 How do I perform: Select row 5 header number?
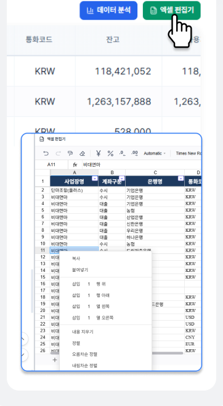click(x=43, y=210)
